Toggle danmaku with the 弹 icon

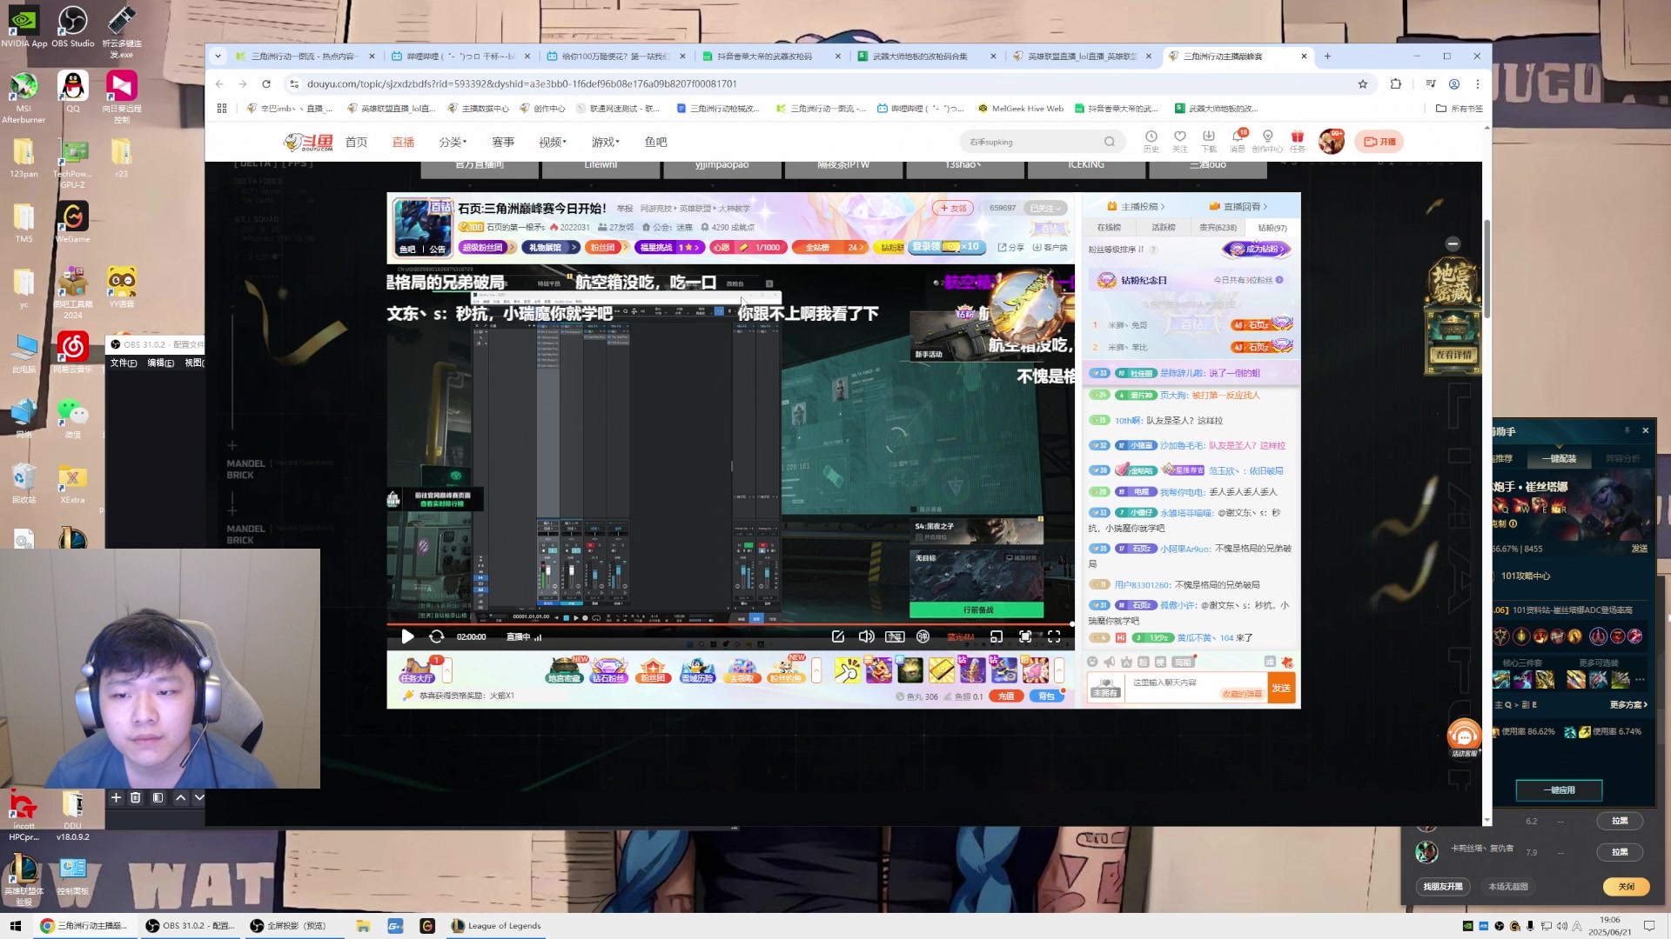pyautogui.click(x=923, y=636)
